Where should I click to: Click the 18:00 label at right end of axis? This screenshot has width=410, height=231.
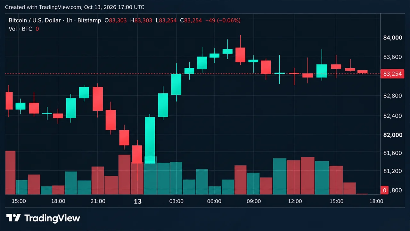point(376,201)
